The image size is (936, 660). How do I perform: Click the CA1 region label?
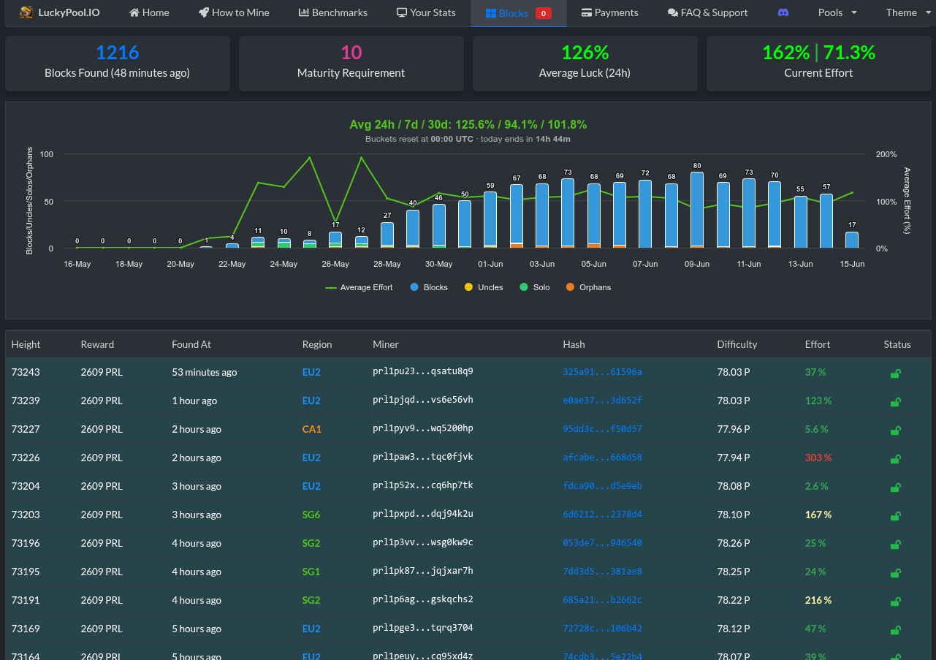pos(312,429)
